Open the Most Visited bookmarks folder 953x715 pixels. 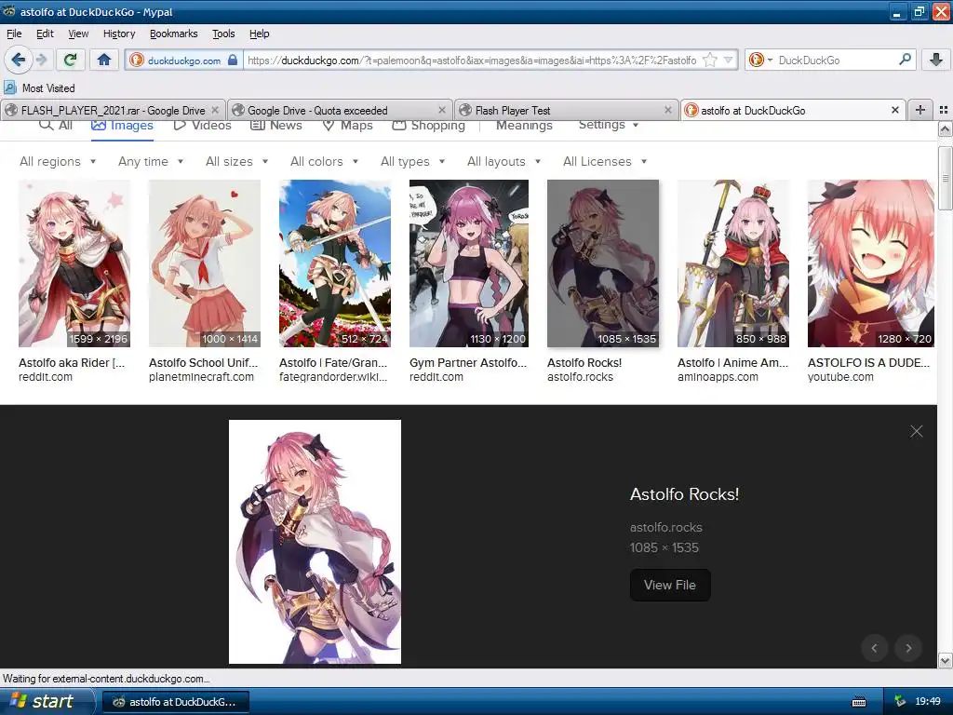[x=39, y=88]
